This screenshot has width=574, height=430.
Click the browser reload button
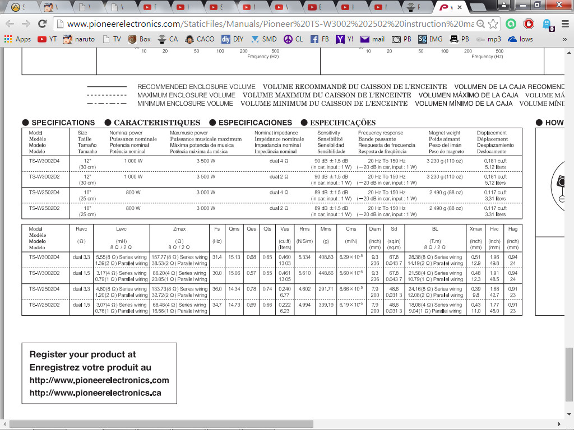tap(42, 24)
